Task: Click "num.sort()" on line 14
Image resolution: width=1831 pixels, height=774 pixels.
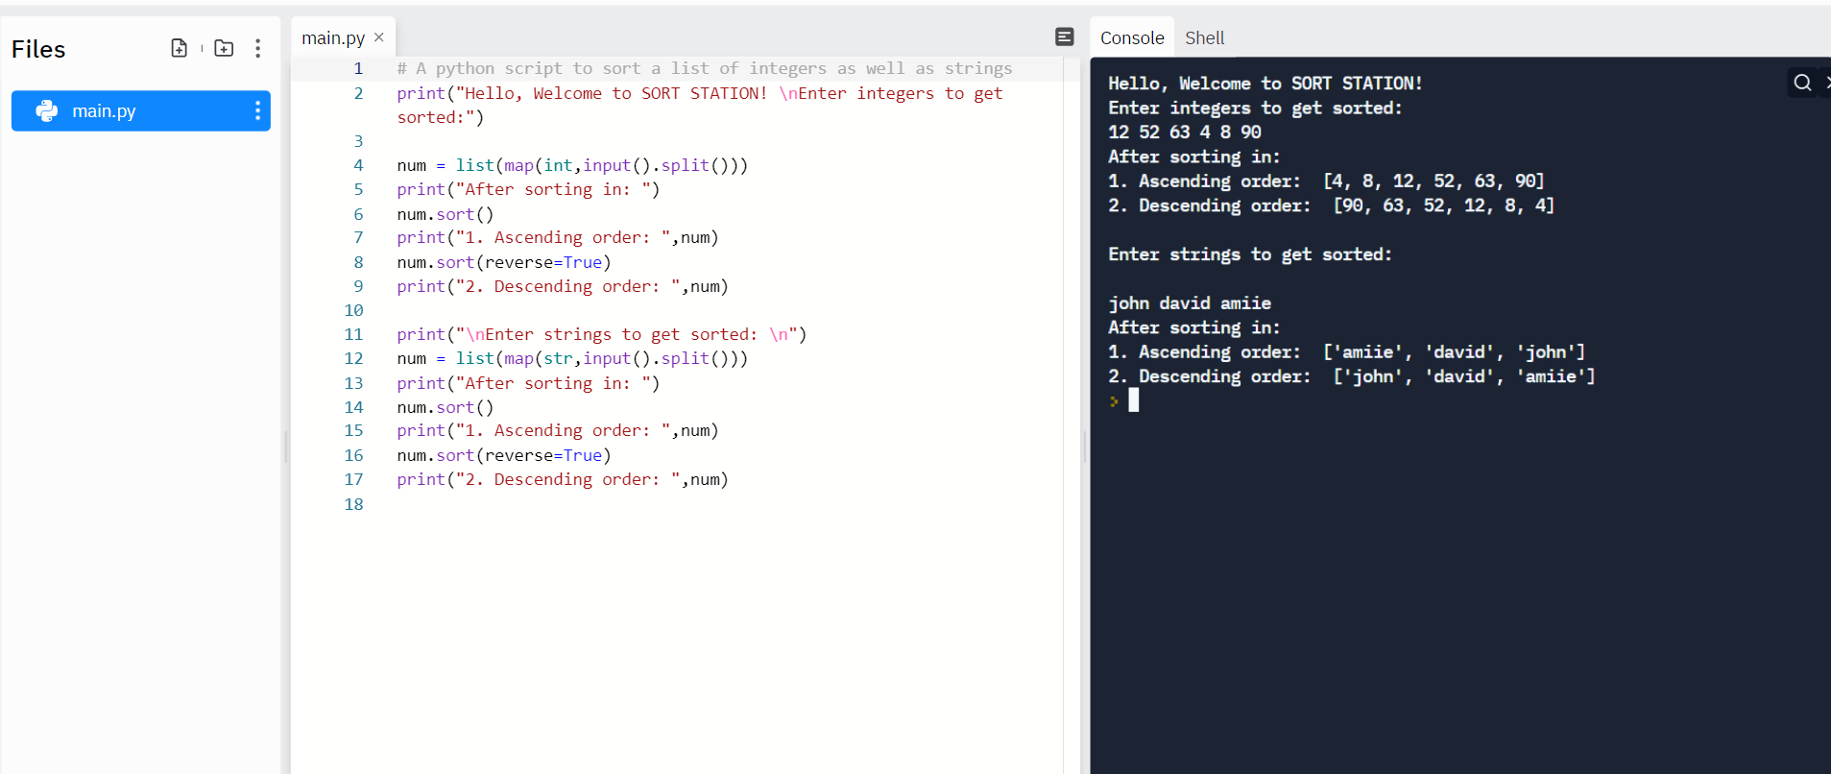Action: (446, 407)
